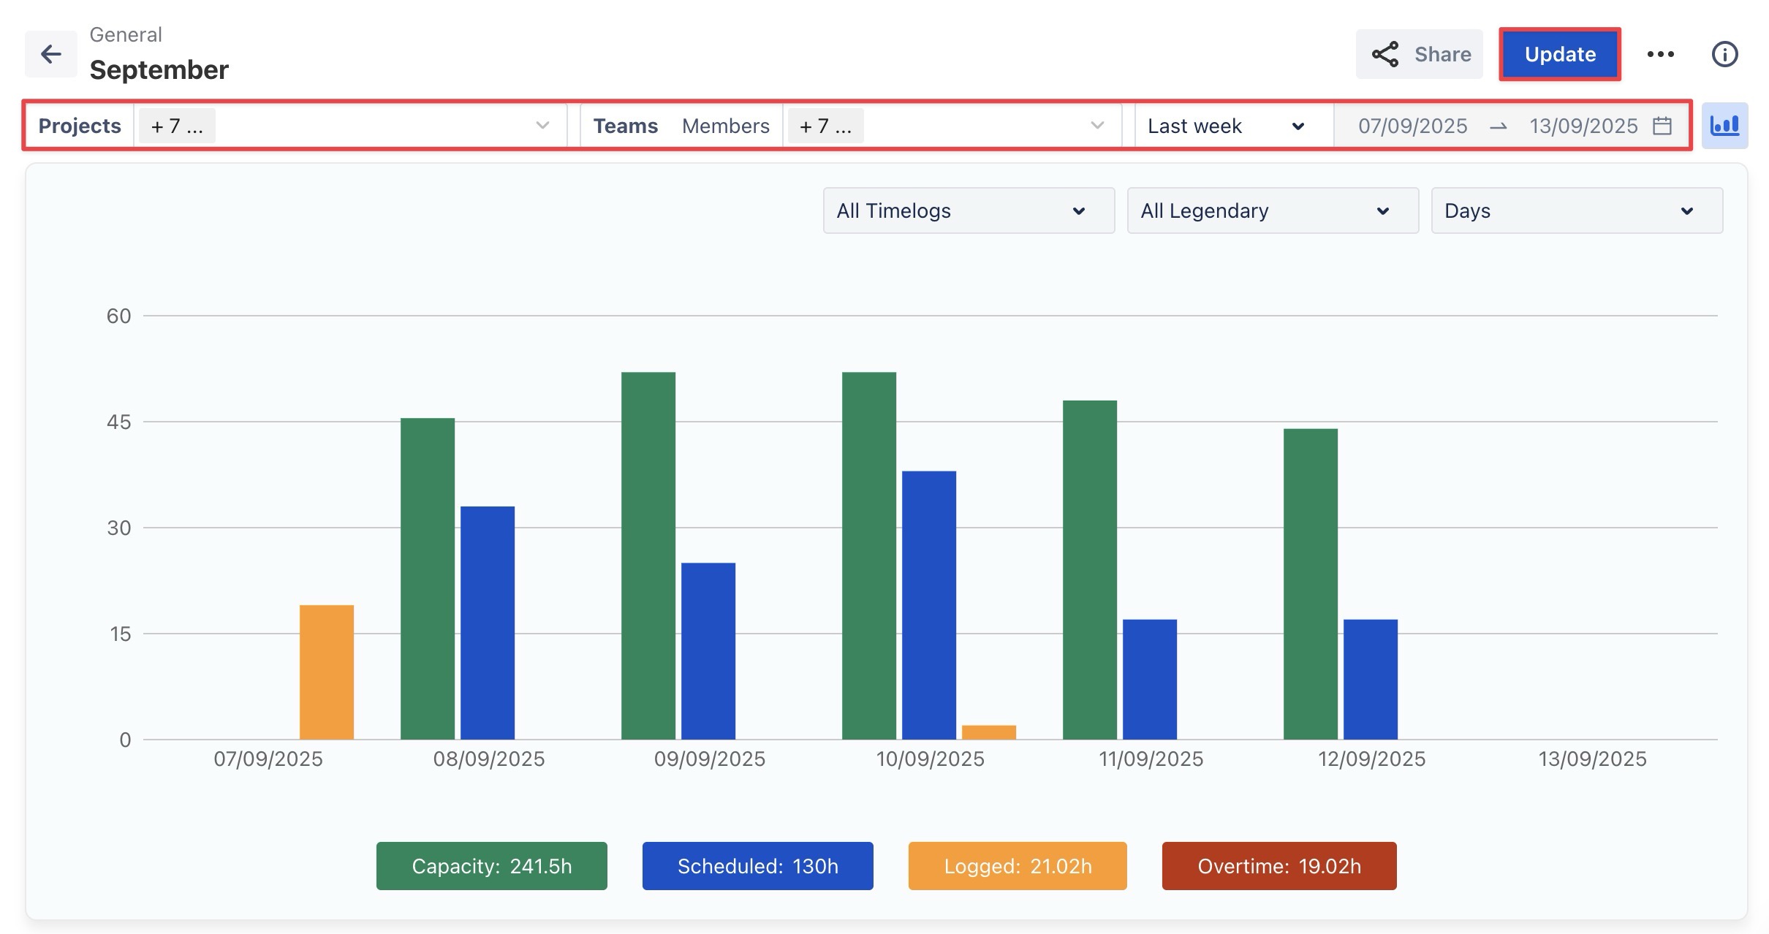The height and width of the screenshot is (934, 1769).
Task: Click the Share icon button
Action: 1419,54
